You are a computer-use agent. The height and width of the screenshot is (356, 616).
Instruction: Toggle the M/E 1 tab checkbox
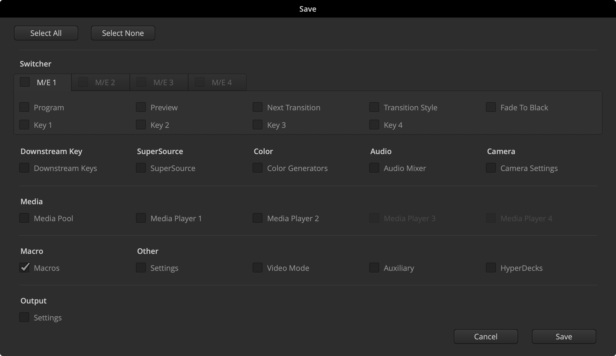(25, 82)
